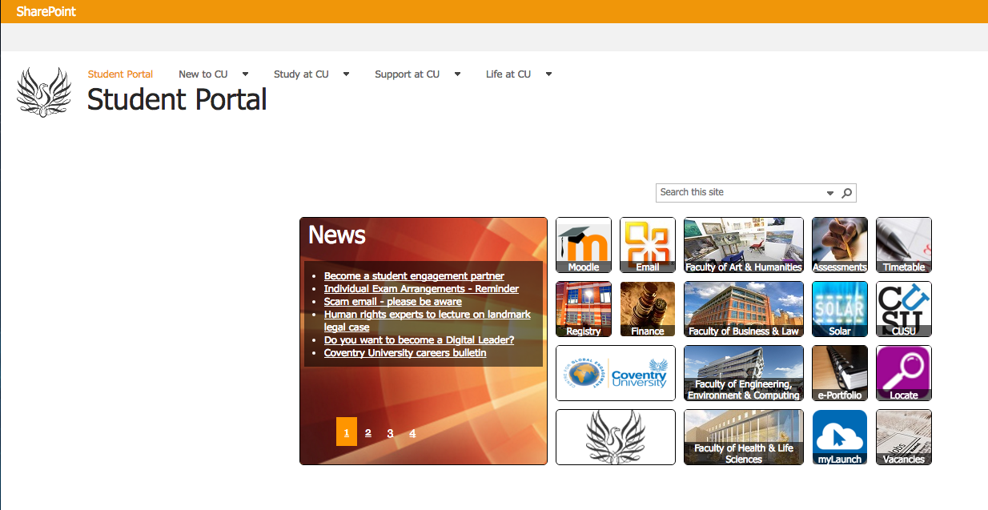Open 'Scam email - please be aware' link
Image resolution: width=988 pixels, height=510 pixels.
click(x=393, y=302)
